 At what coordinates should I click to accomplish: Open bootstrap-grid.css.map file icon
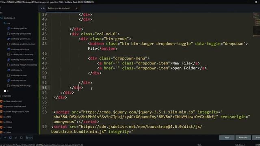[x=9, y=34]
